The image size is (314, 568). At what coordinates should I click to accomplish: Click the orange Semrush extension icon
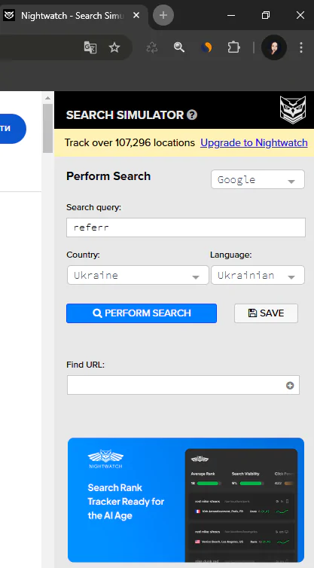pos(206,47)
